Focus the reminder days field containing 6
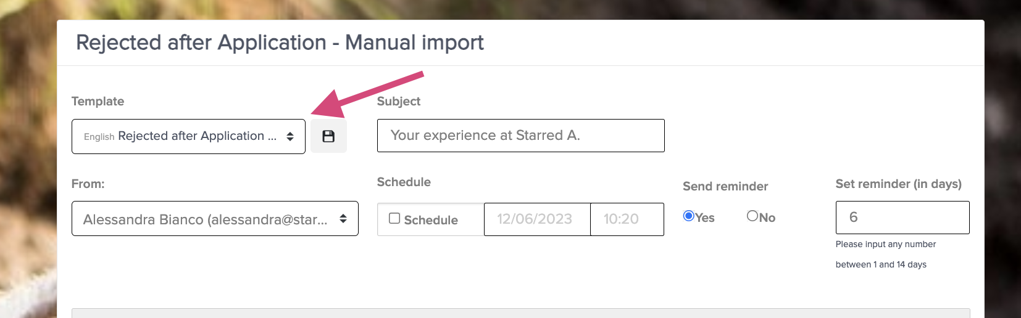1021x318 pixels. pos(902,218)
